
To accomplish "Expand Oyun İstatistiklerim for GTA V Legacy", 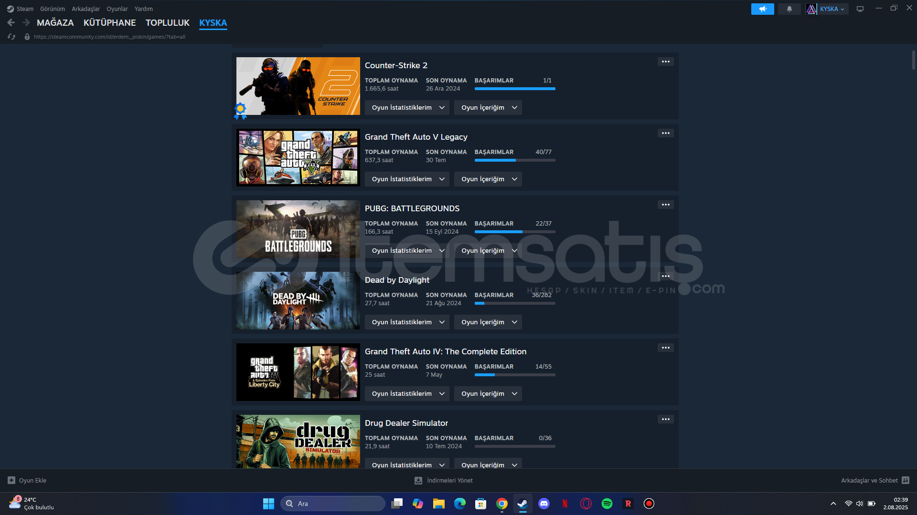I will coord(407,179).
